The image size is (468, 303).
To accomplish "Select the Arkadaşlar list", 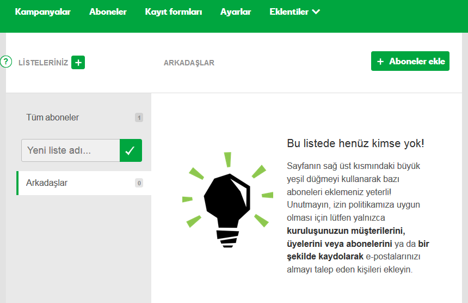I will pyautogui.click(x=84, y=183).
